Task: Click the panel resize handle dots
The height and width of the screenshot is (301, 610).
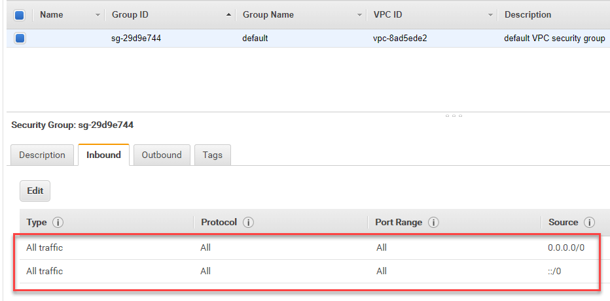Action: coord(454,116)
